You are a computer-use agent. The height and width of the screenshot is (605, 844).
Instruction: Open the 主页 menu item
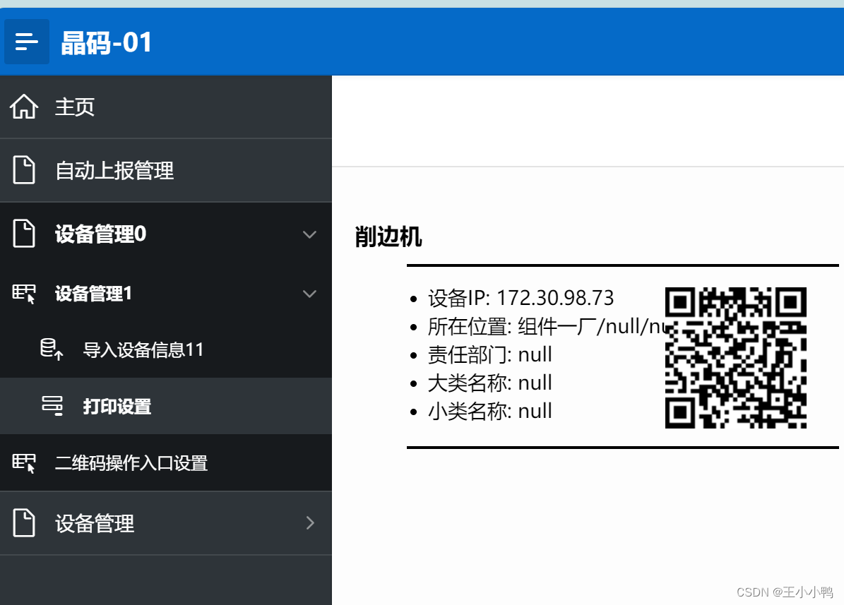pyautogui.click(x=166, y=107)
